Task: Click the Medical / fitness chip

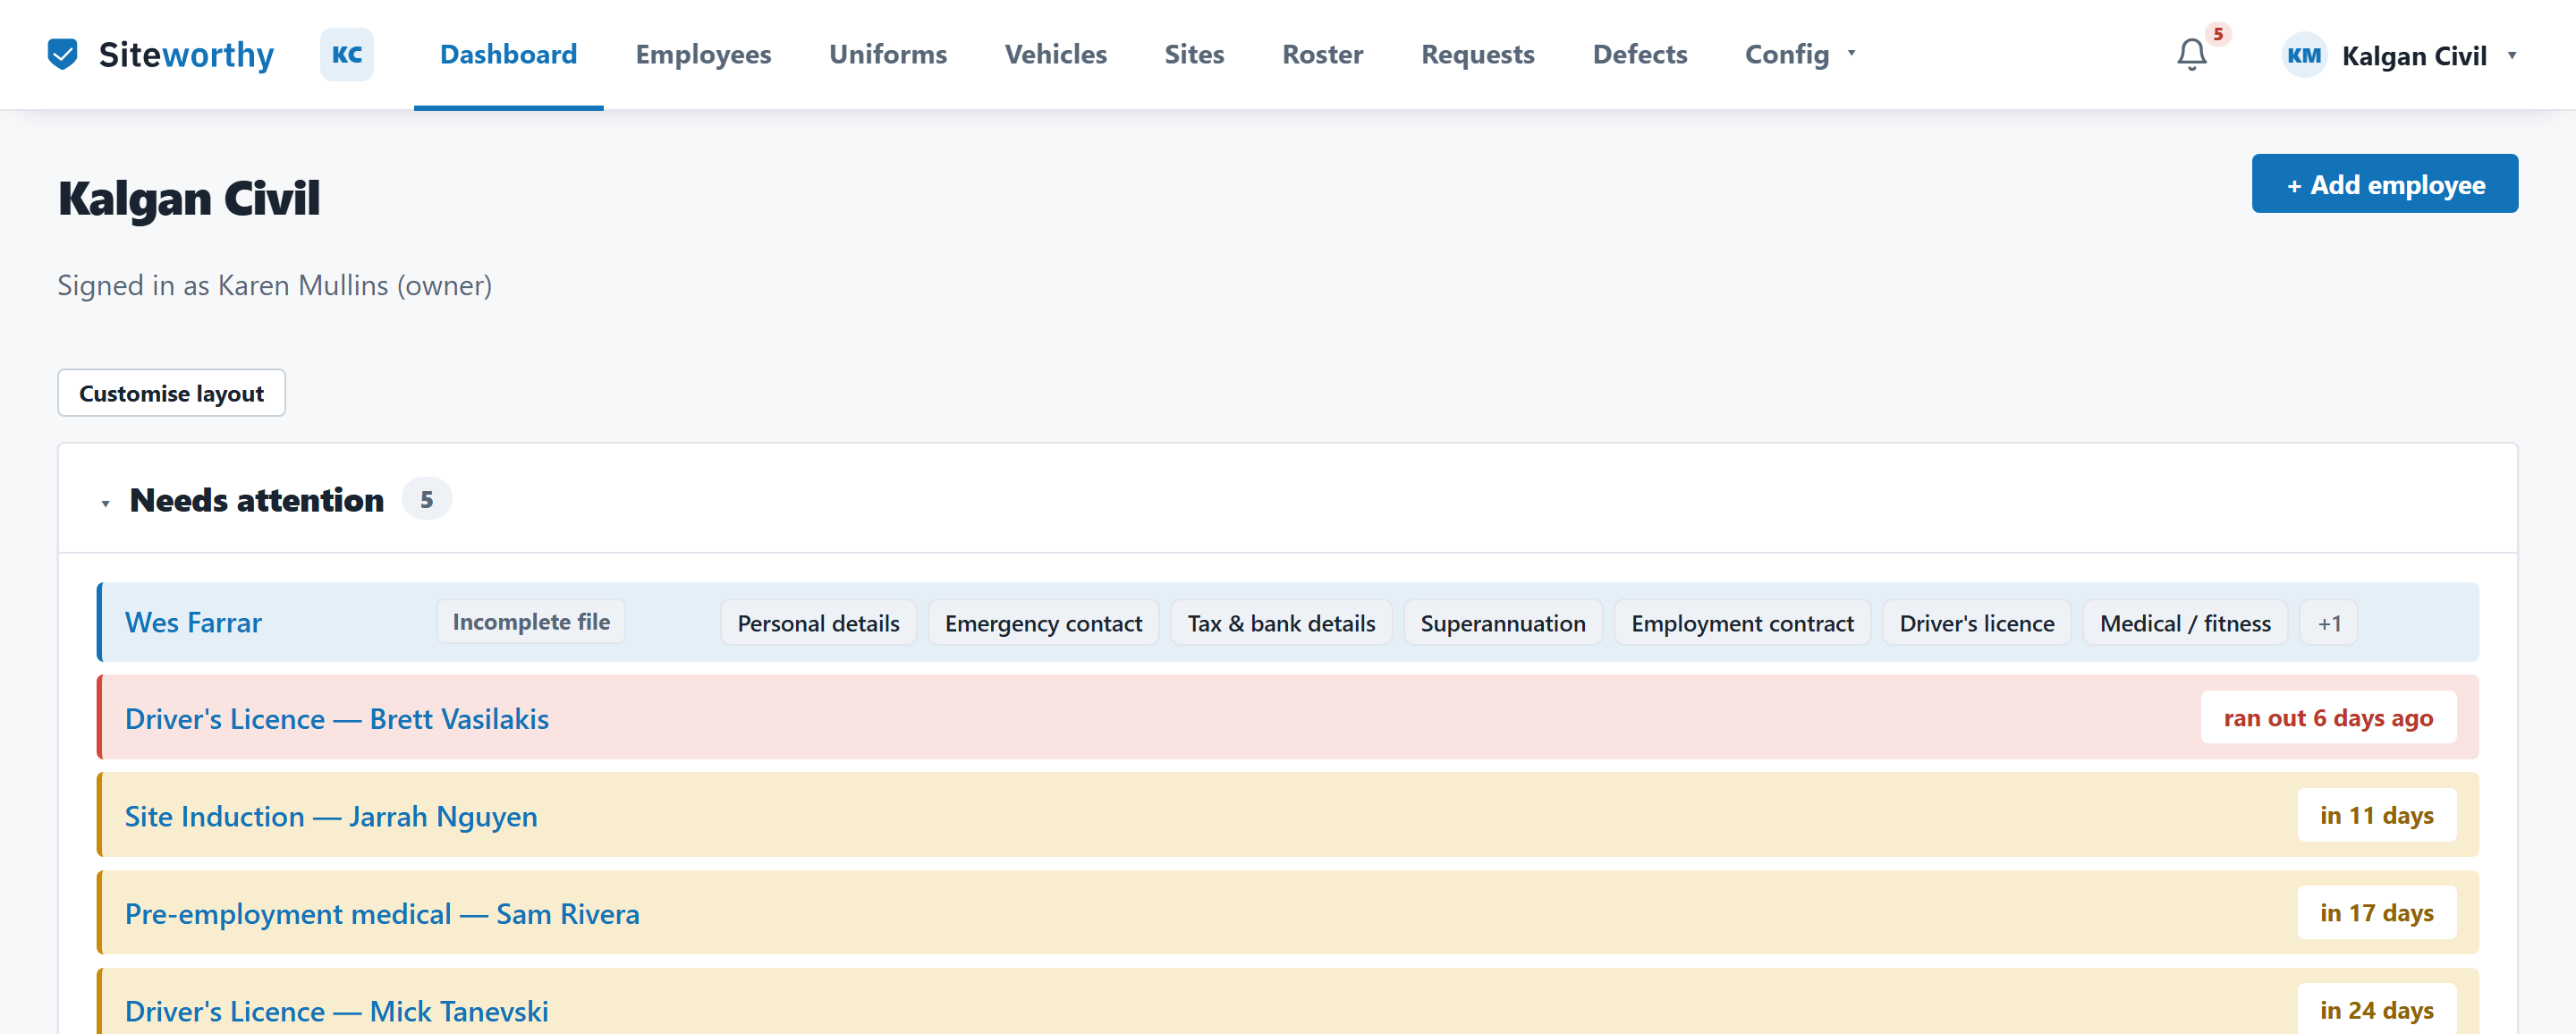Action: pyautogui.click(x=2185, y=623)
